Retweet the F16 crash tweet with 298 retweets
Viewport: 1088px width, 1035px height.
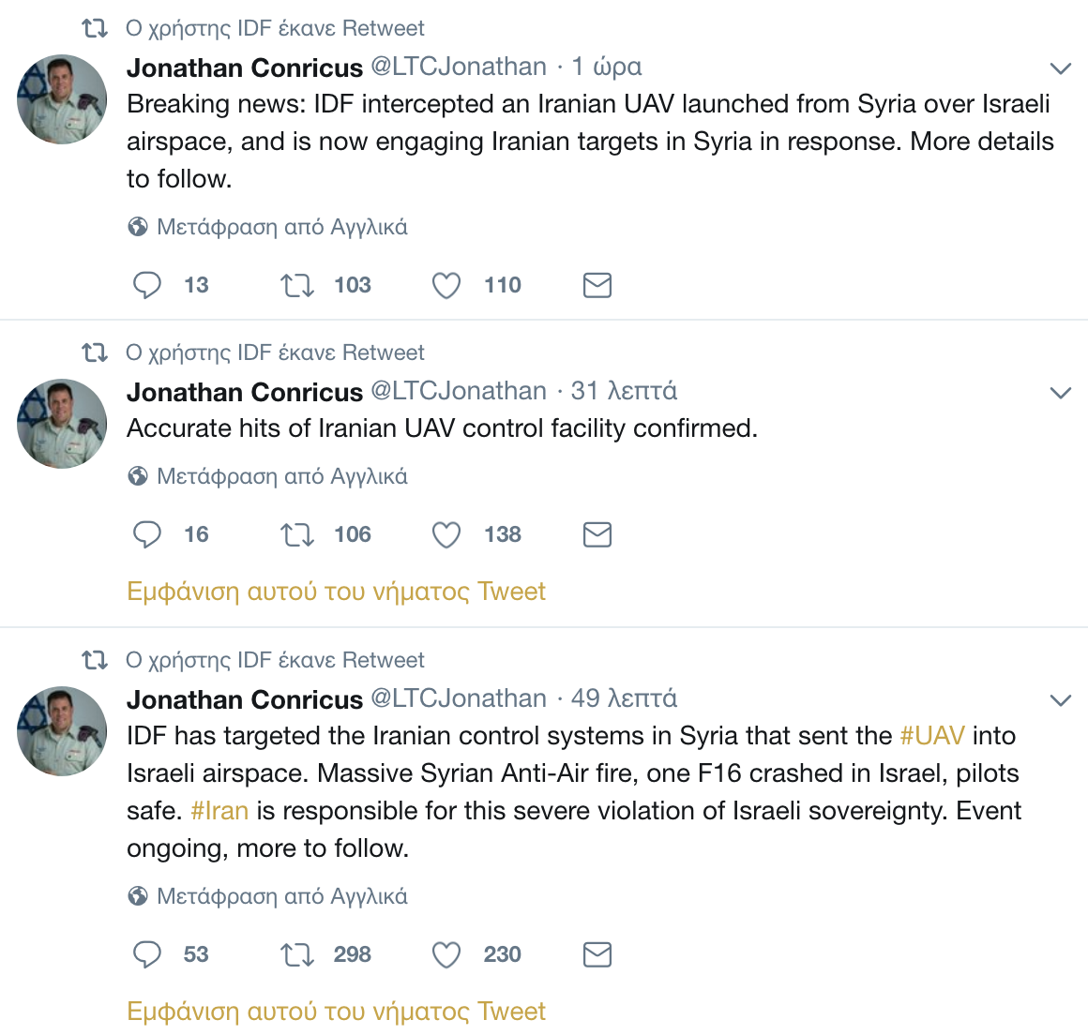[x=297, y=954]
